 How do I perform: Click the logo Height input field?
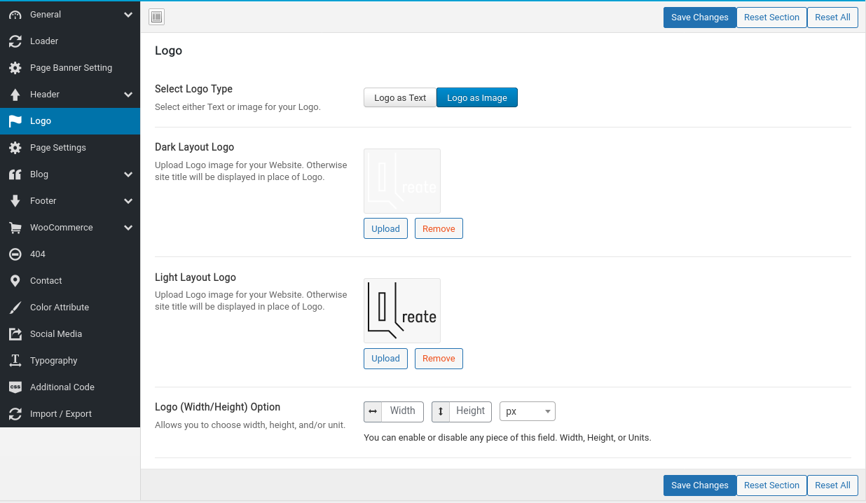(x=470, y=411)
